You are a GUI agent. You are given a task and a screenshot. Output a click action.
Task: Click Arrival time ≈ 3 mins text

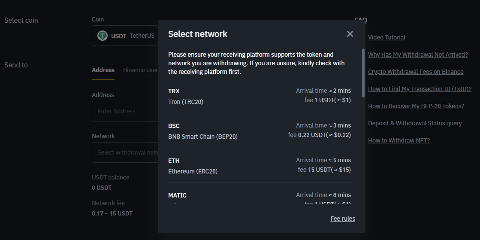323,125
